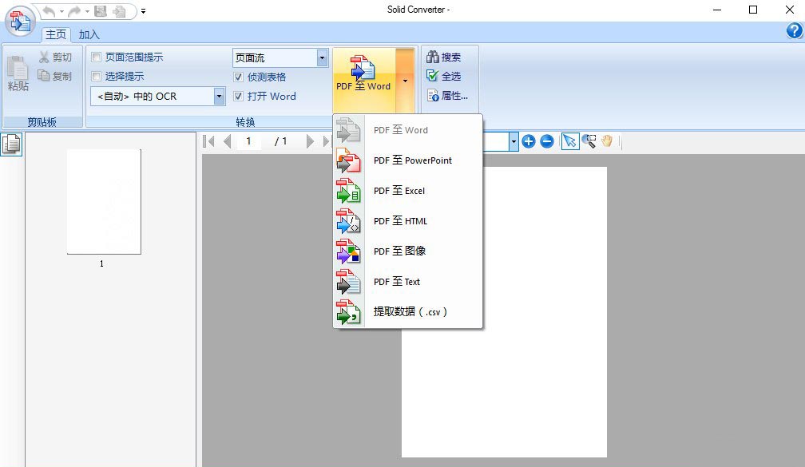This screenshot has width=805, height=467.
Task: Switch to the 主页 ribbon tab
Action: [x=56, y=34]
